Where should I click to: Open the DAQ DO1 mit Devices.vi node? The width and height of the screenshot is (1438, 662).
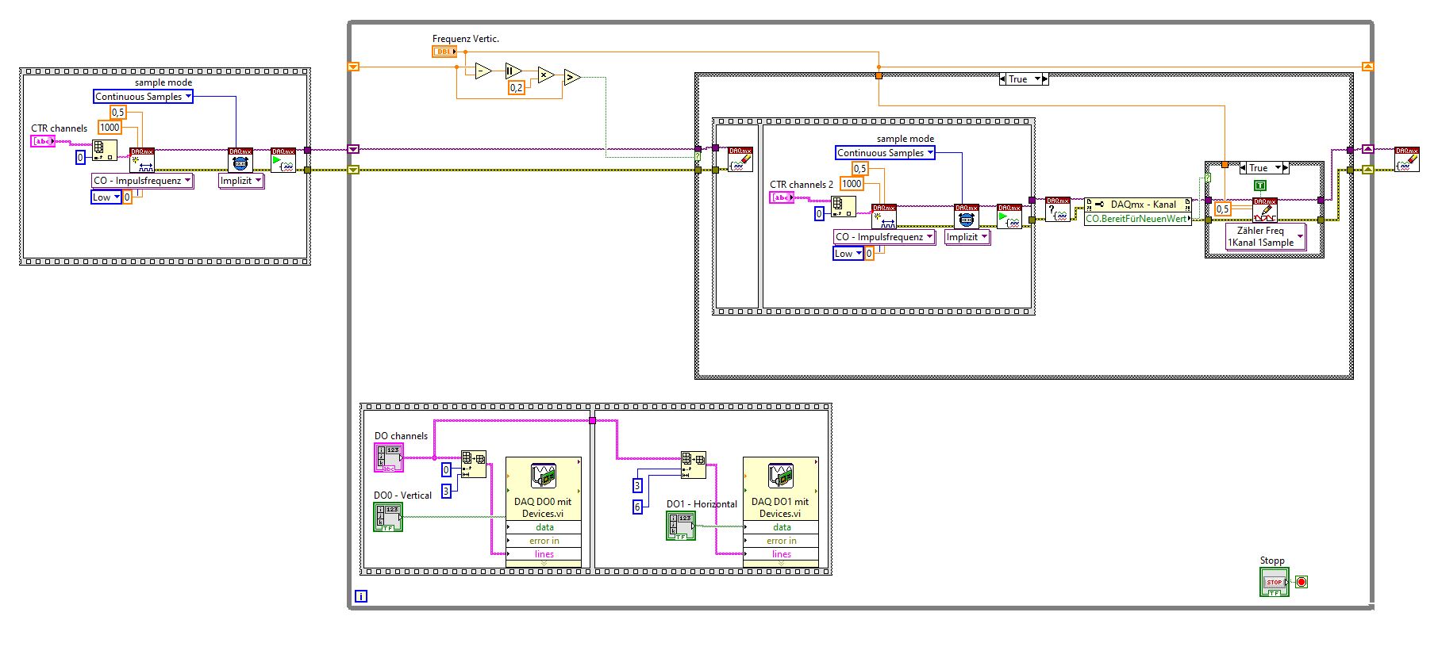click(x=781, y=488)
